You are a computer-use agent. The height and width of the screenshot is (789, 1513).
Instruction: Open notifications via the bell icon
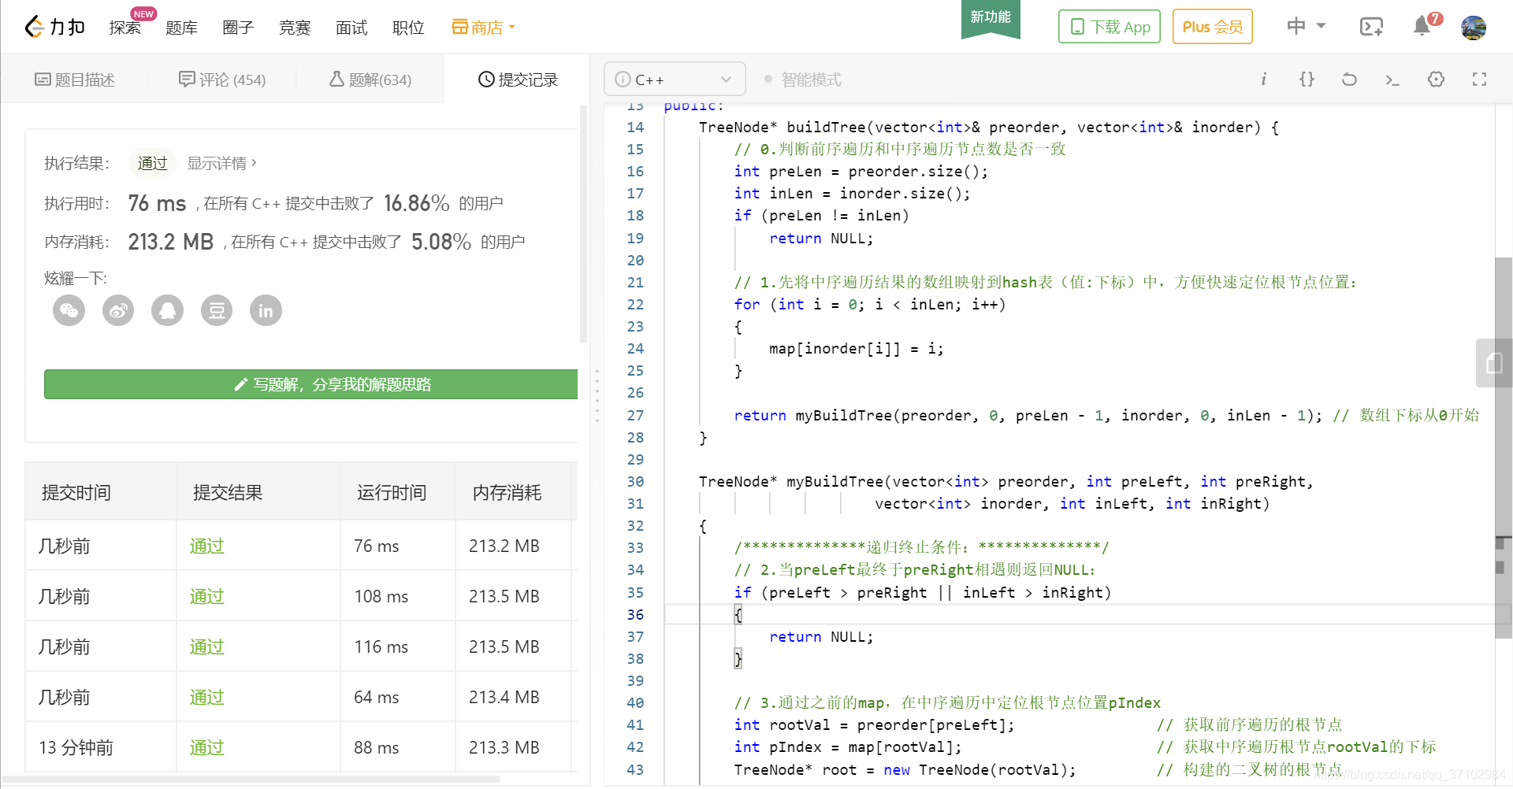1421,26
